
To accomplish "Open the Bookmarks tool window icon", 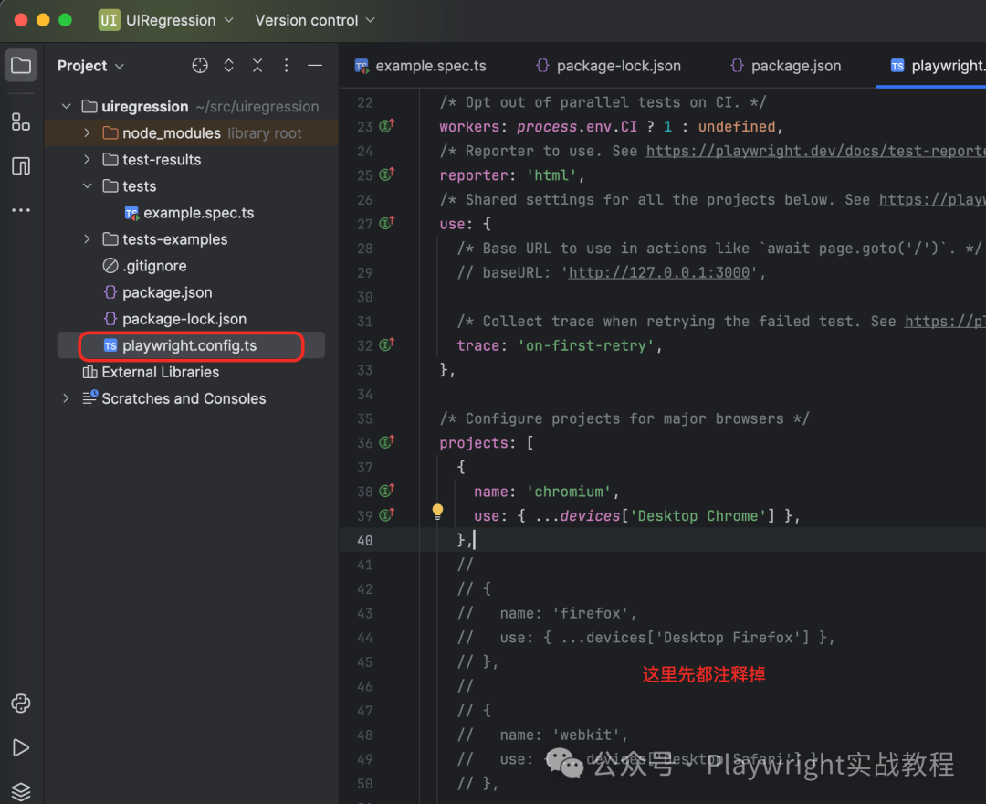I will (x=21, y=166).
